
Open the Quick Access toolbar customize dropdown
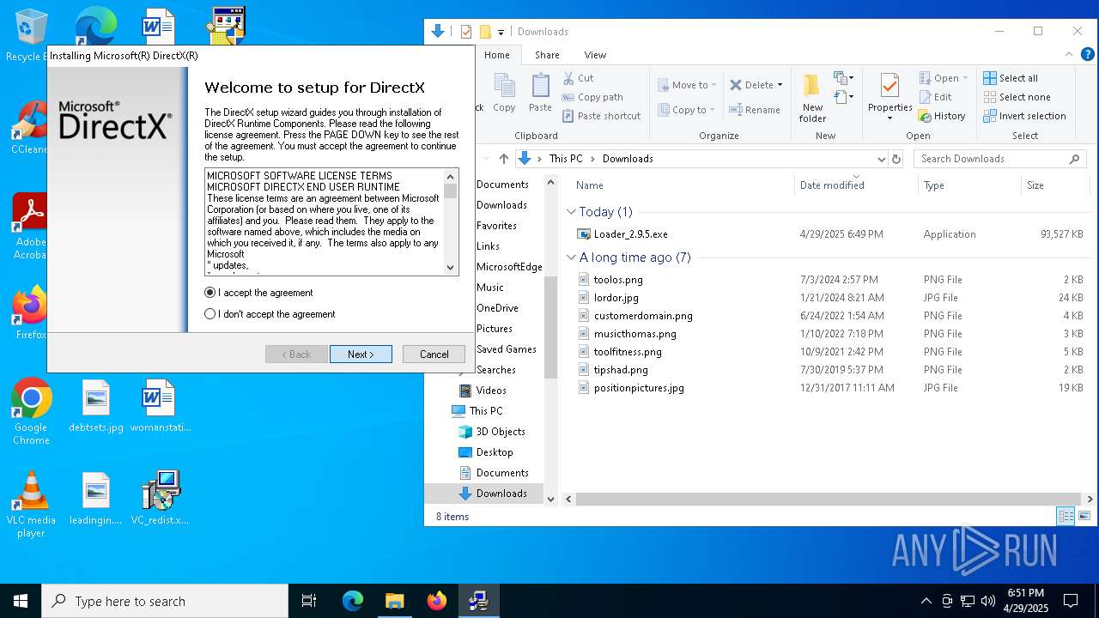tap(501, 32)
